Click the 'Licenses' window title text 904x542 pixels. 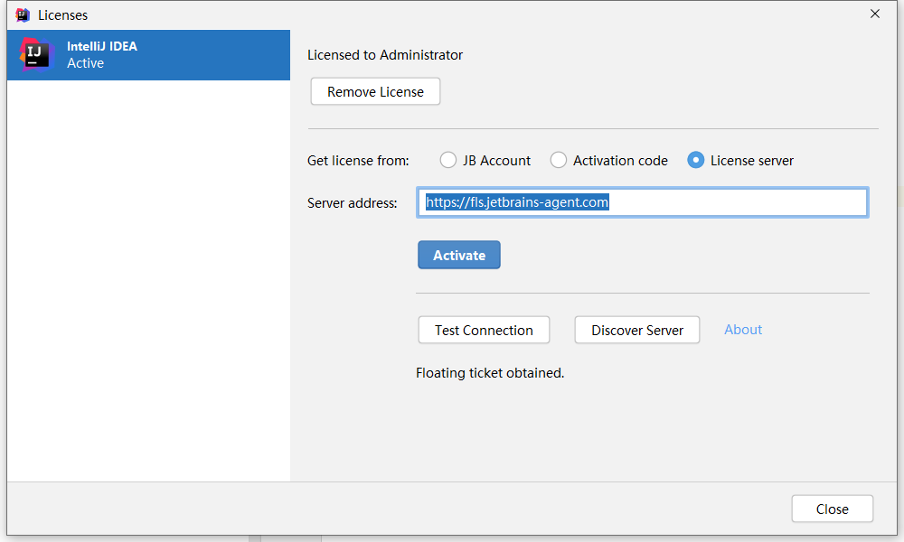point(63,15)
